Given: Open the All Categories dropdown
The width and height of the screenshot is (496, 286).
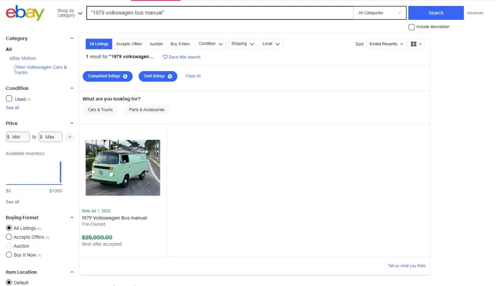Looking at the screenshot, I should coord(380,13).
